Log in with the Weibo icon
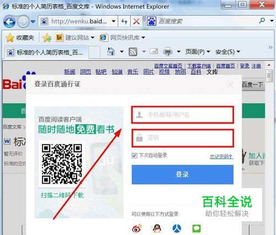276x235 pixels. click(137, 228)
